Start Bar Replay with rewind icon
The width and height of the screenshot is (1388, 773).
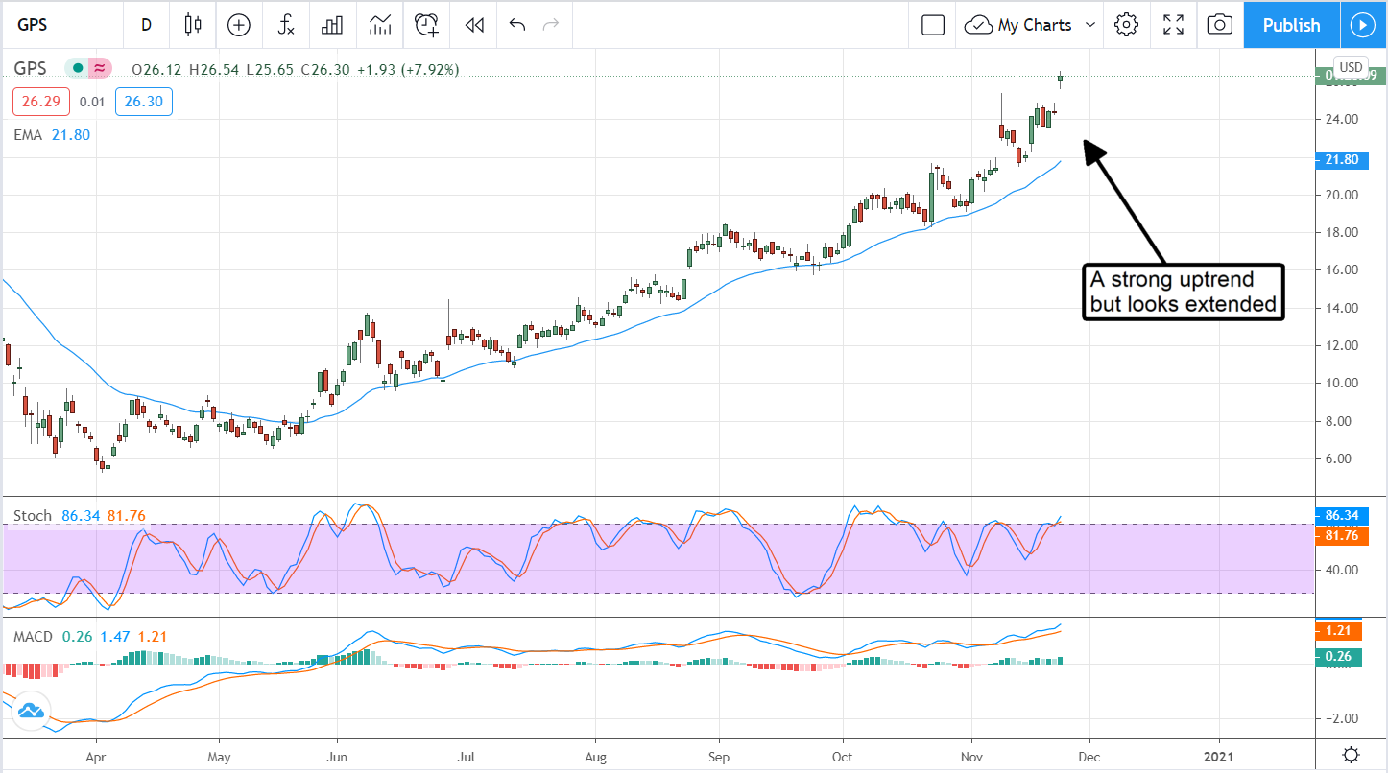(x=473, y=25)
